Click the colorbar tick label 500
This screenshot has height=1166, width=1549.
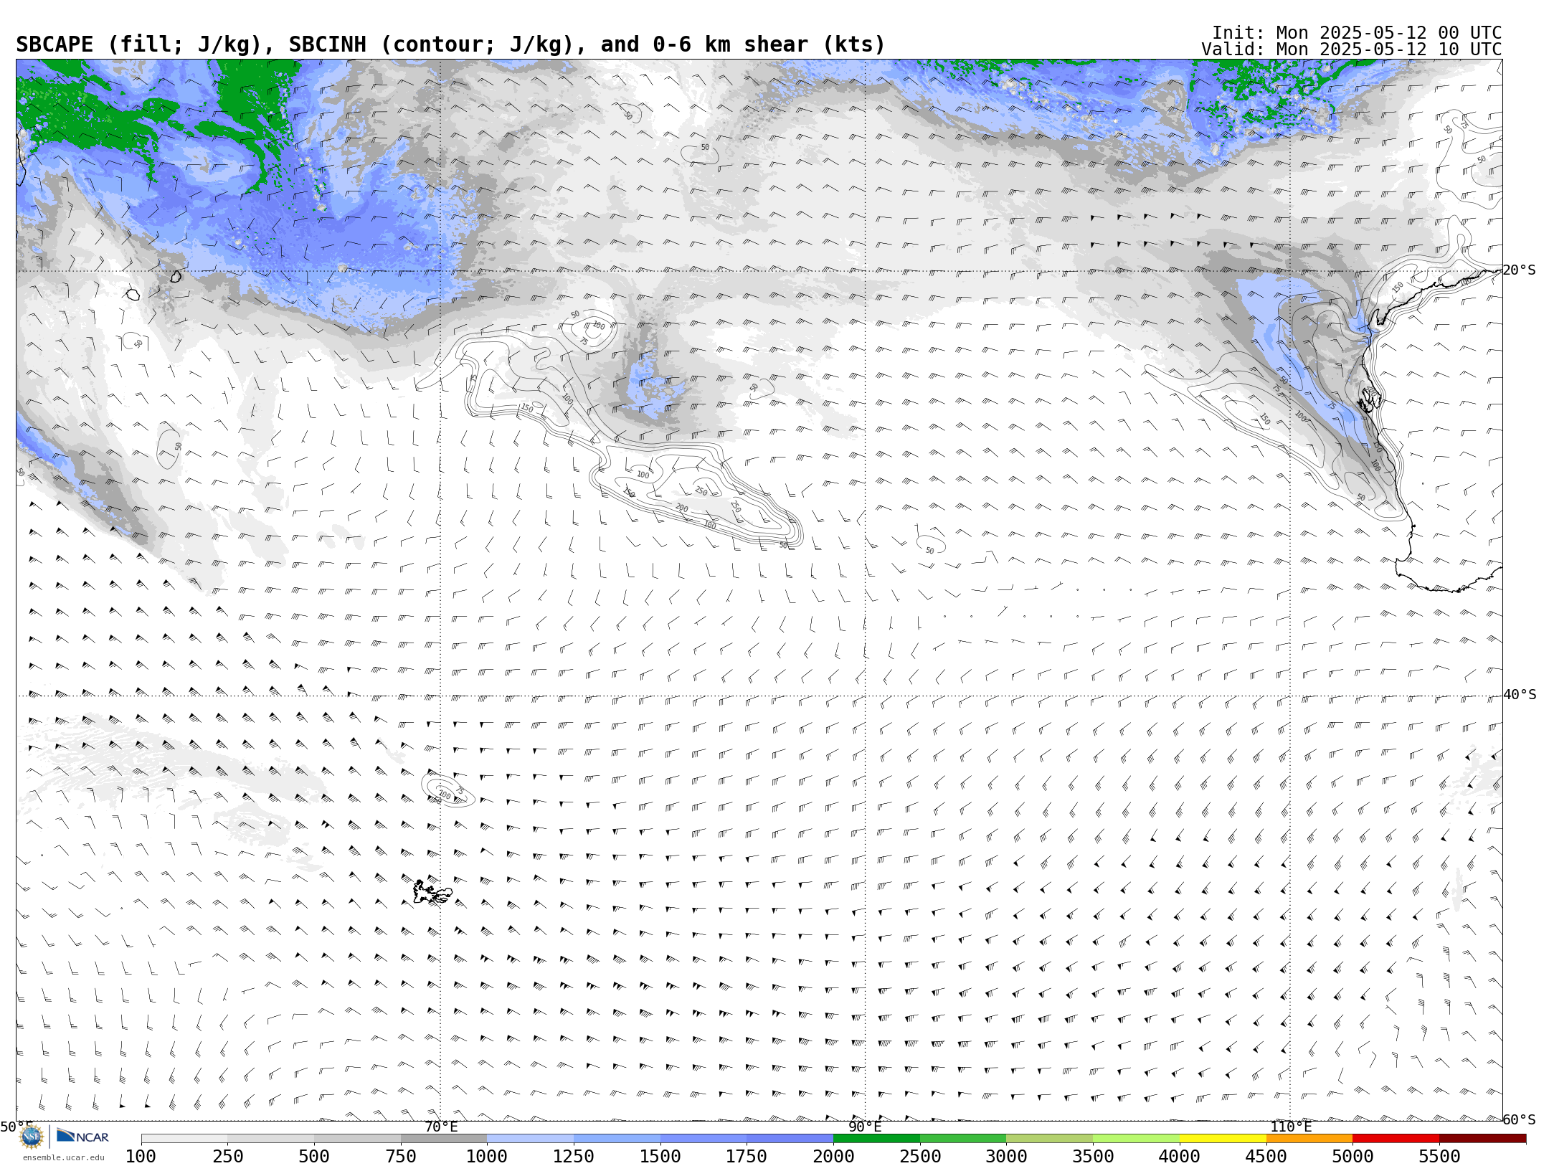click(314, 1157)
